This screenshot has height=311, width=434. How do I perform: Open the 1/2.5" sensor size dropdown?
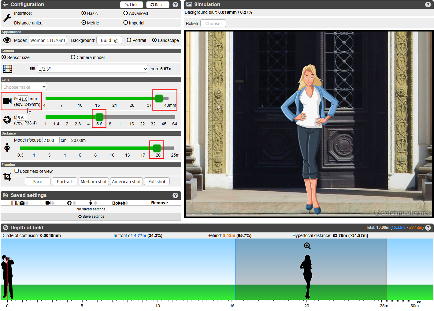(93, 69)
